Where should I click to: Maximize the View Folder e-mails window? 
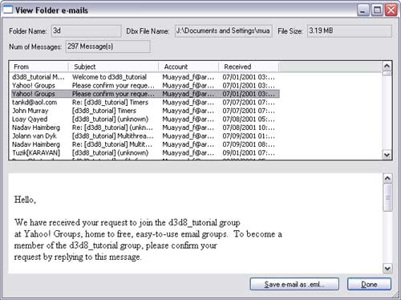[377, 10]
